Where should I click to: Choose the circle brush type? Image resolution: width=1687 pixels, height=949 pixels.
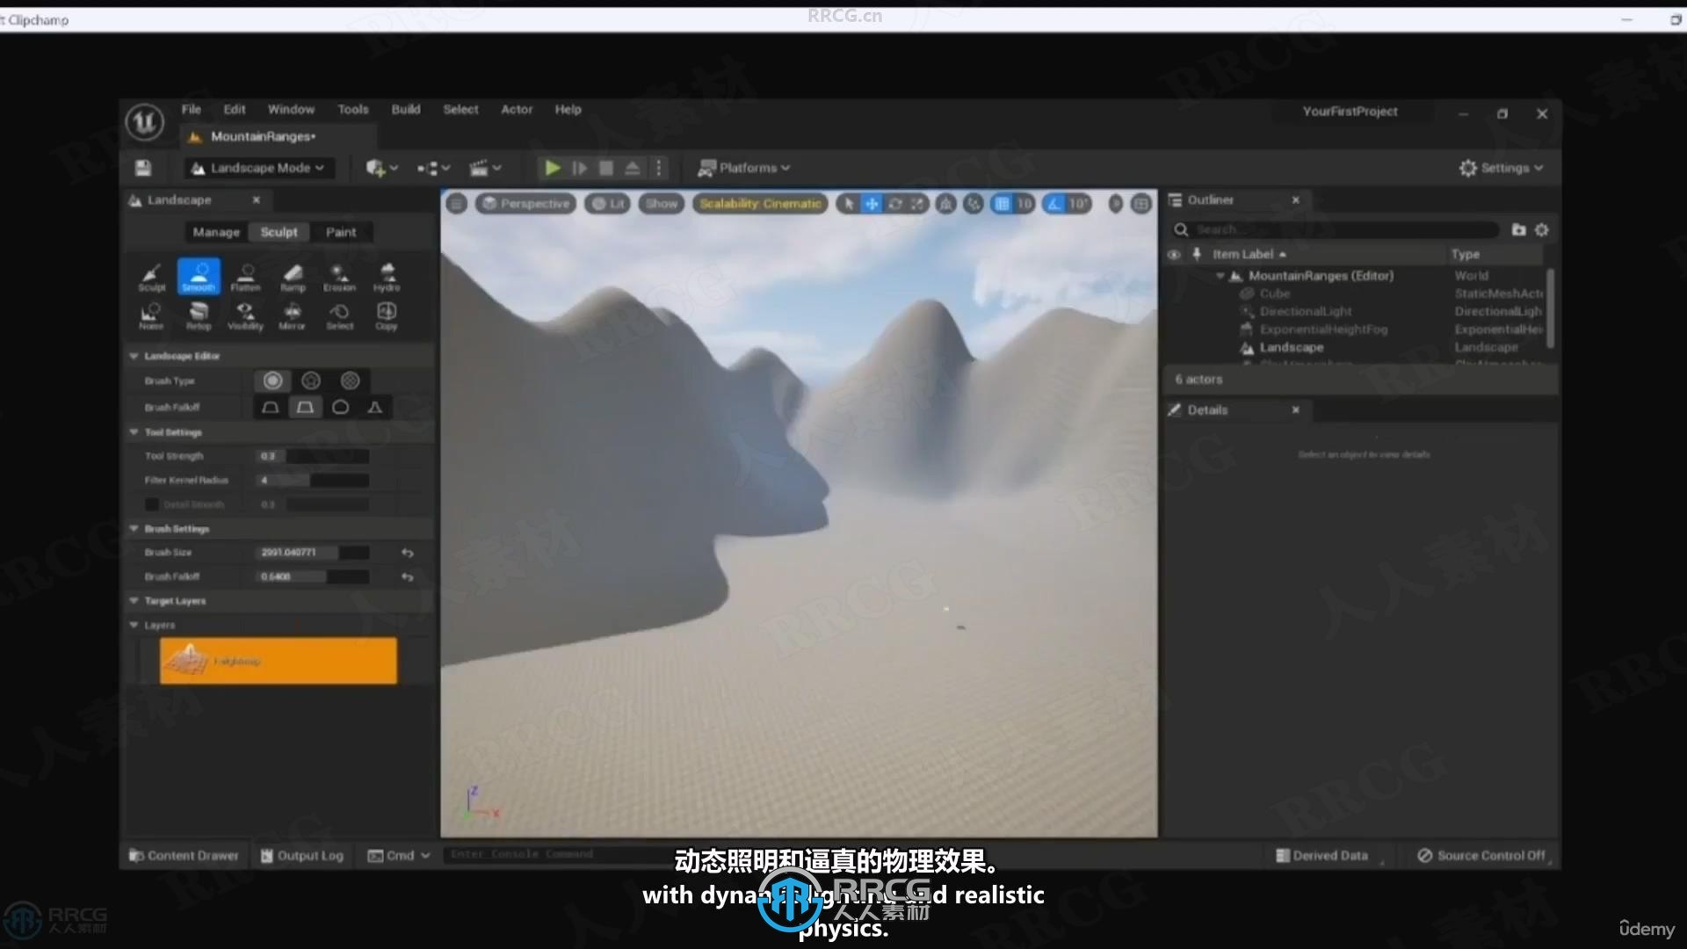[x=272, y=380]
